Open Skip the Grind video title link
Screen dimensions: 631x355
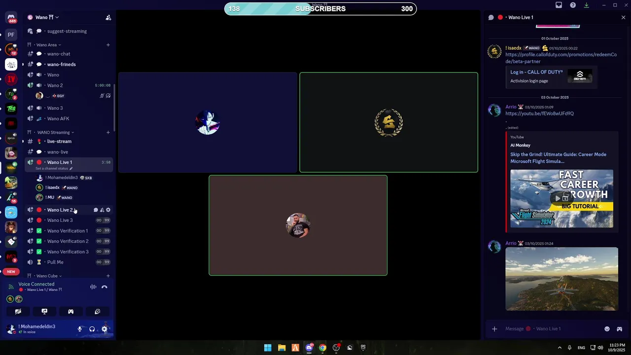558,158
